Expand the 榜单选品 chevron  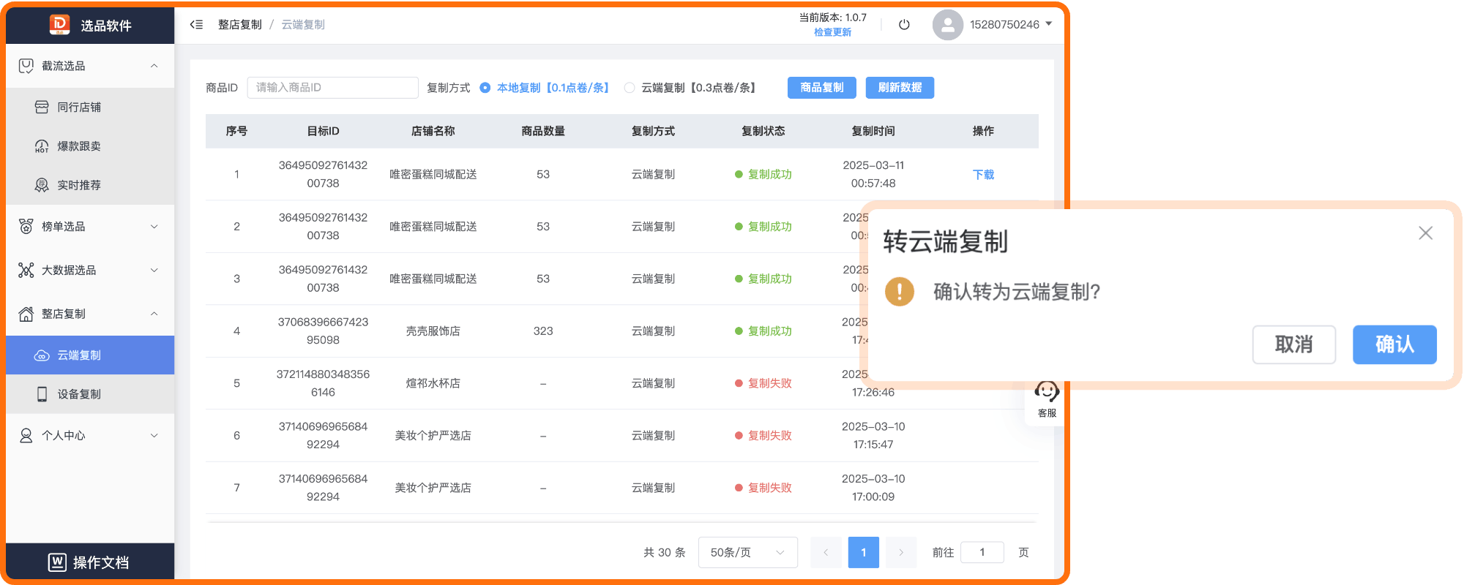(x=154, y=227)
